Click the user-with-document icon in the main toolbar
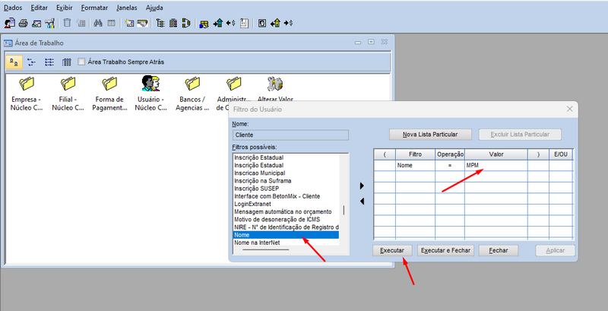Screen dimensions: 608x311 9,24
